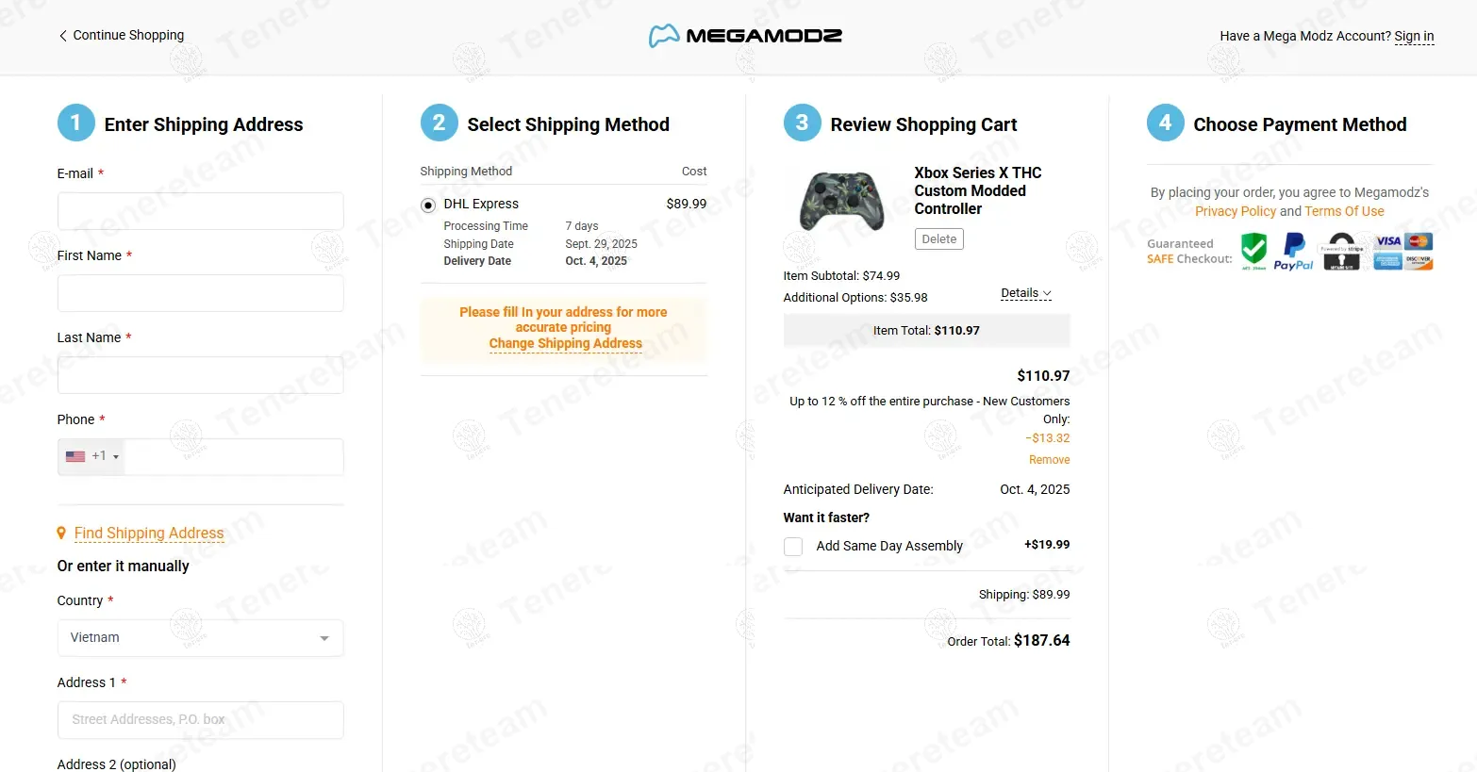Open the Find Shipping Address link
This screenshot has width=1477, height=772.
point(149,534)
